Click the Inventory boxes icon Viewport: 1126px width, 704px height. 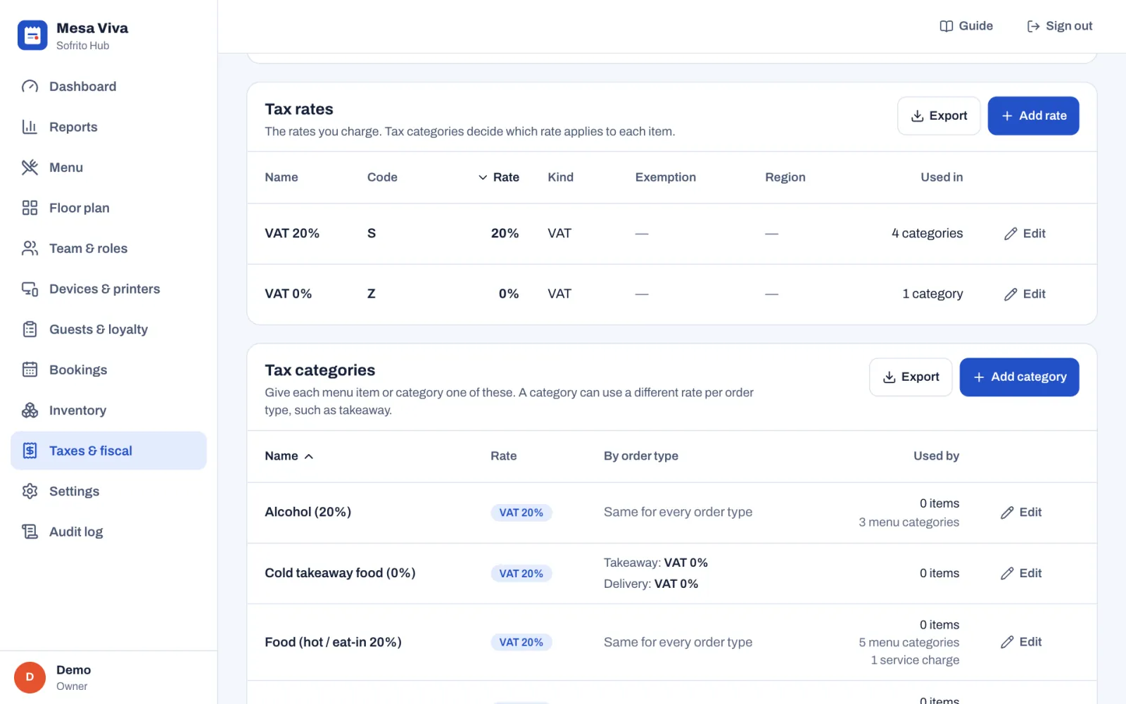click(x=30, y=410)
